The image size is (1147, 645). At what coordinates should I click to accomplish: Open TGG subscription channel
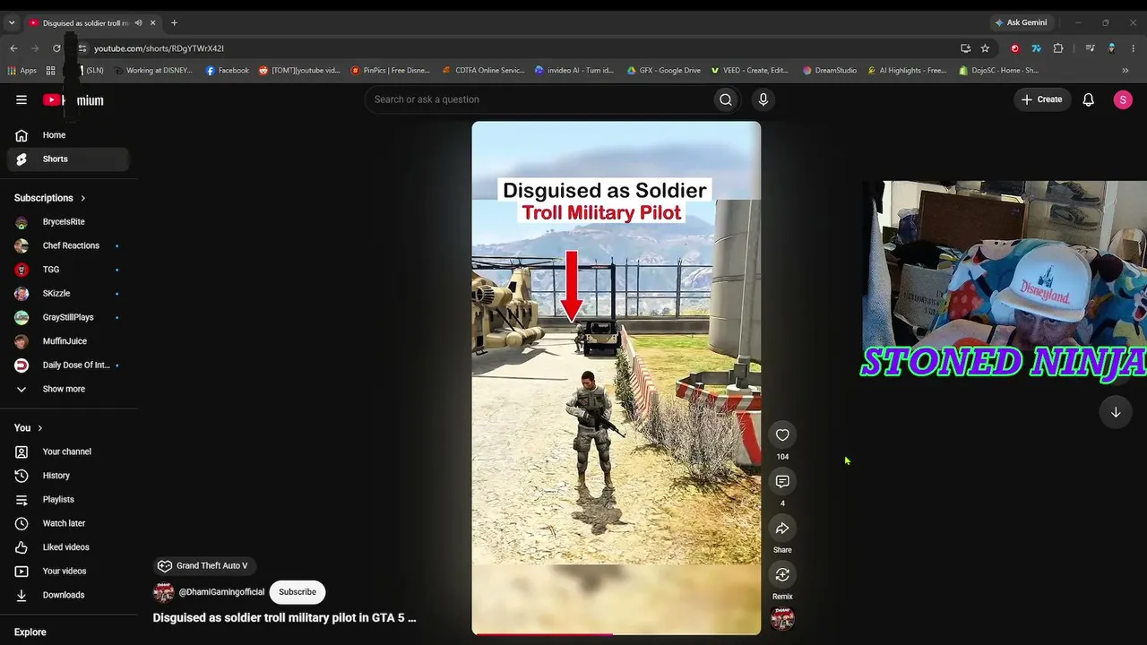[68, 270]
